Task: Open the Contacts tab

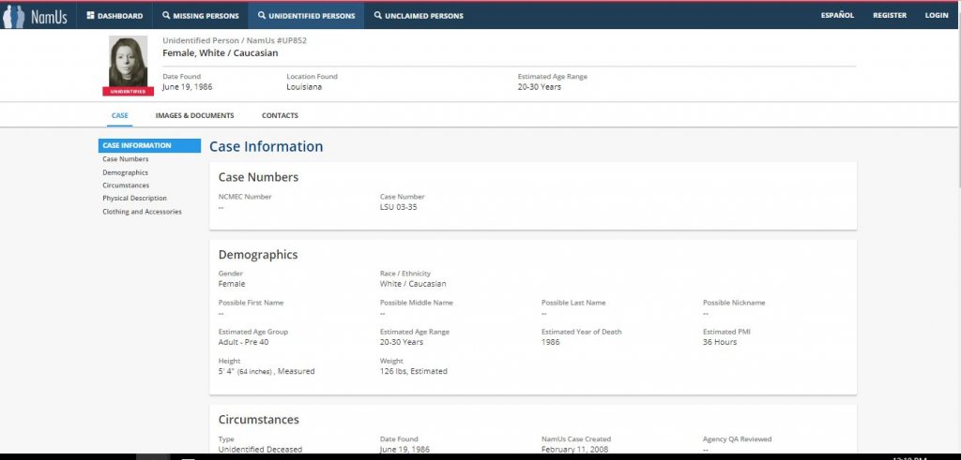Action: (x=280, y=115)
